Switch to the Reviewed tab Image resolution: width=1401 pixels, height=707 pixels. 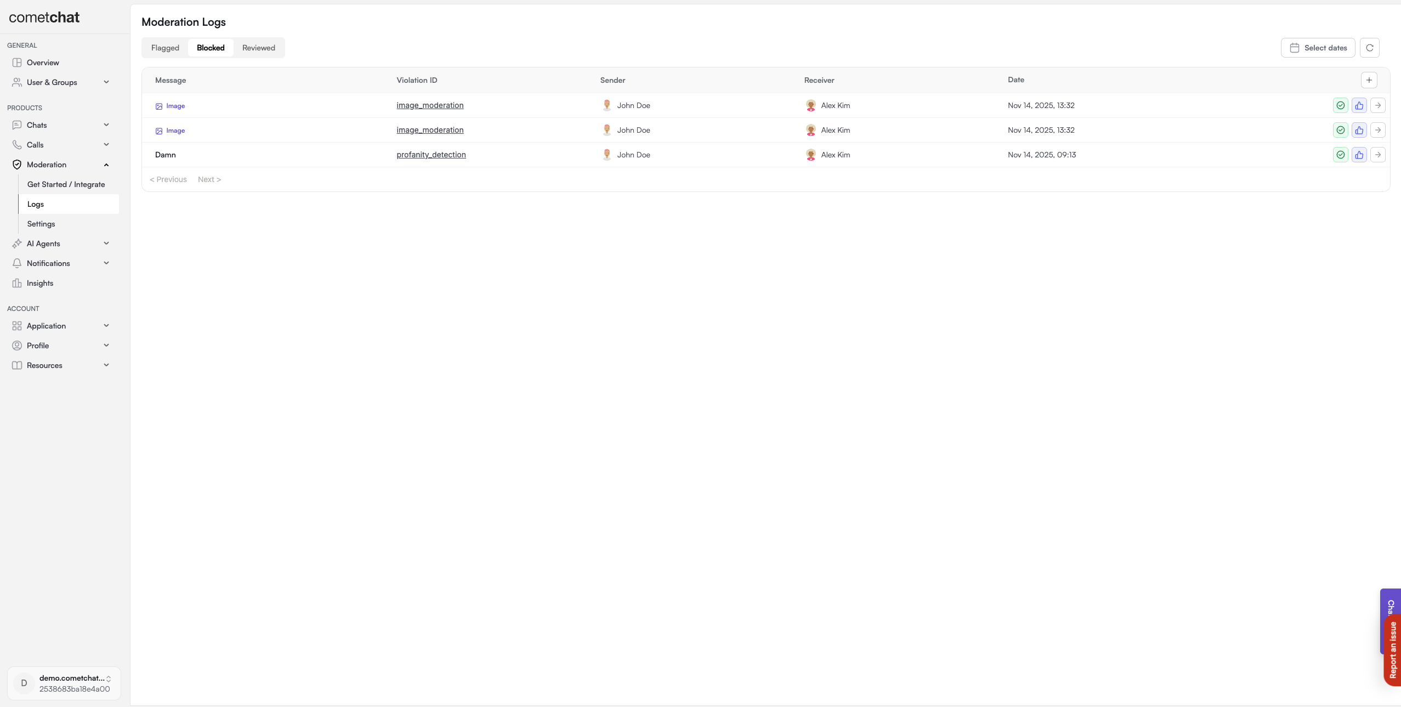pos(258,48)
